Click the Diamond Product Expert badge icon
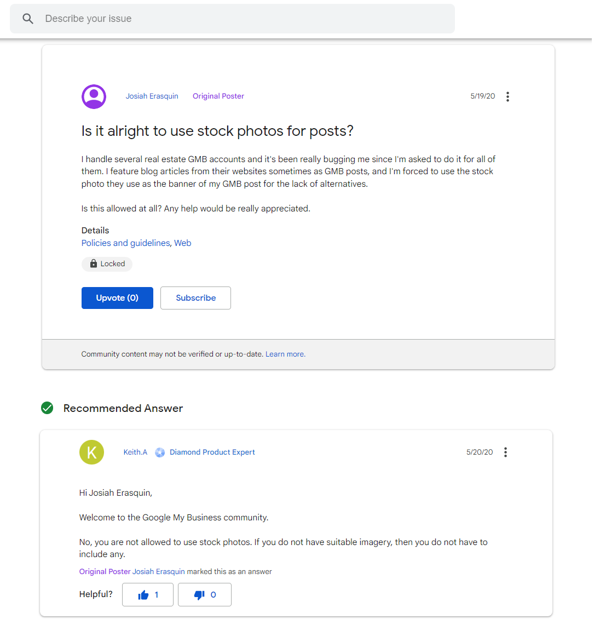The height and width of the screenshot is (619, 594). point(160,452)
